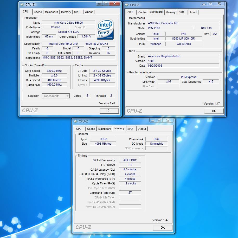
Task: Click the memory Size value 4096 MBytes
Action: tap(103, 144)
